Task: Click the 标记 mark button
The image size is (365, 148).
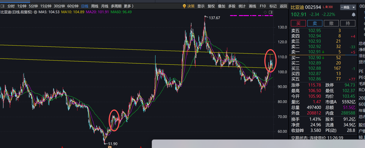Action: (273, 6)
